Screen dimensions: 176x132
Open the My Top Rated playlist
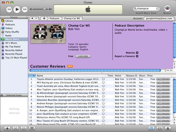tap(14, 47)
